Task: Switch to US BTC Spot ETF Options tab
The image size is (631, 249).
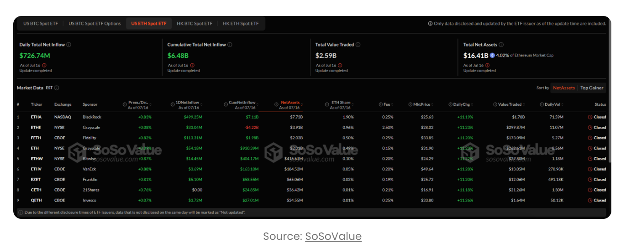Action: pyautogui.click(x=95, y=24)
